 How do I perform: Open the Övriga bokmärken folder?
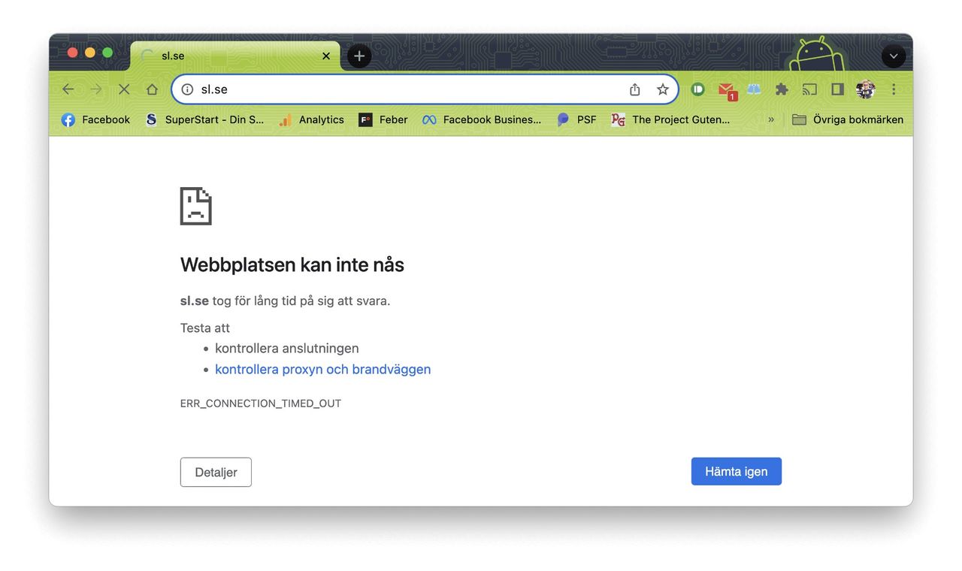(848, 119)
